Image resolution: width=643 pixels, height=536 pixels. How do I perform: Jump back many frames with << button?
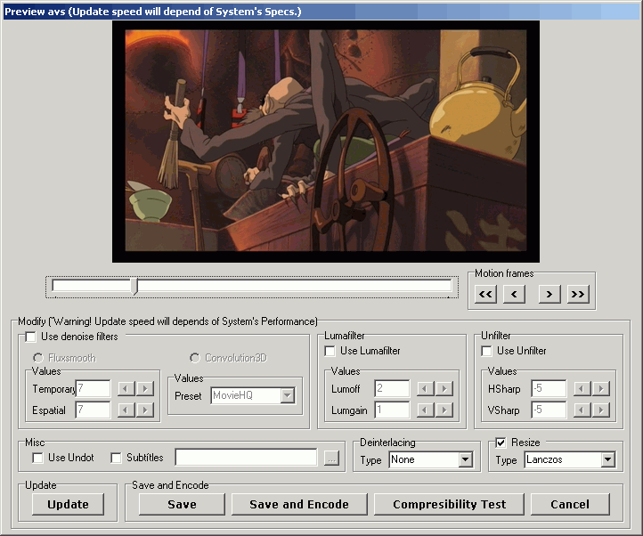coord(485,294)
